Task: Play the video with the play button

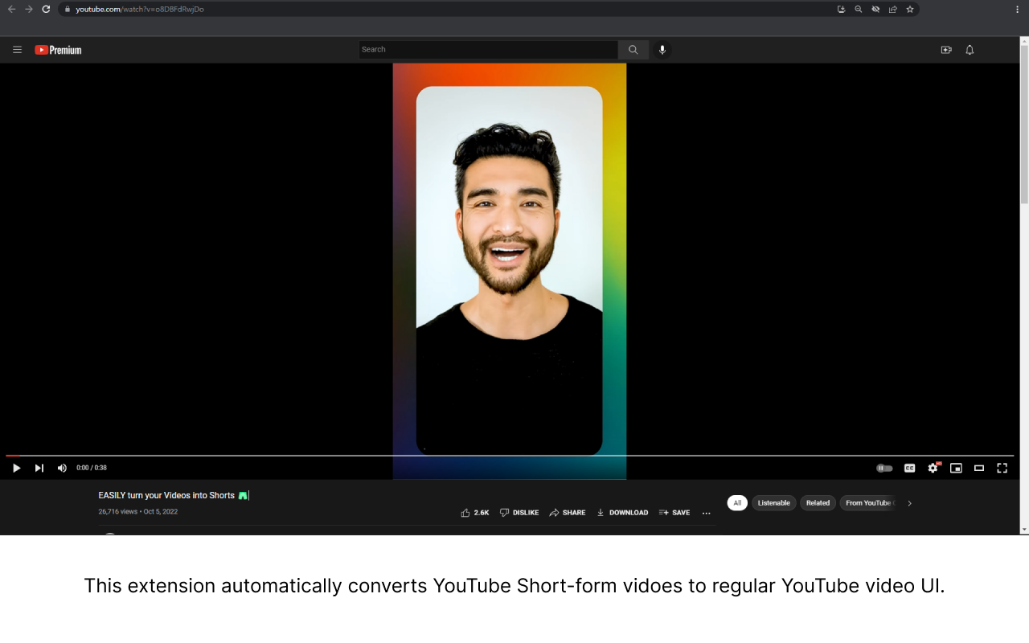Action: [16, 468]
